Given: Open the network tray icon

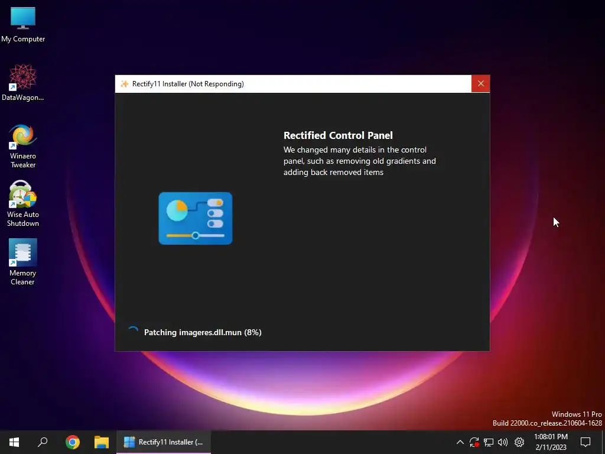Looking at the screenshot, I should click(489, 442).
